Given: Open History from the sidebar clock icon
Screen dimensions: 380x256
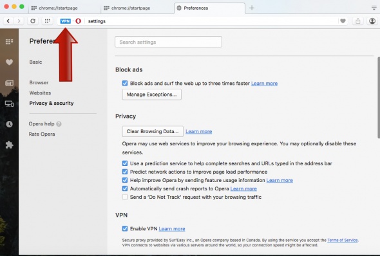Looking at the screenshot, I should (x=9, y=124).
